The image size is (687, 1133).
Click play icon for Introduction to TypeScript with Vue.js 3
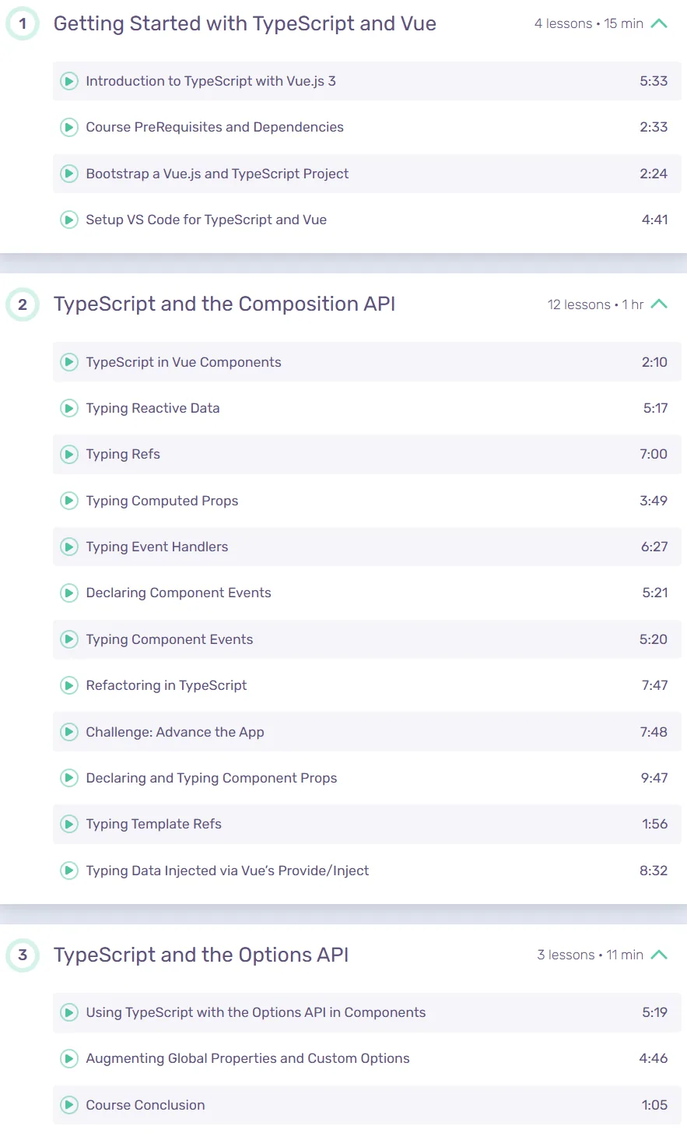[69, 81]
